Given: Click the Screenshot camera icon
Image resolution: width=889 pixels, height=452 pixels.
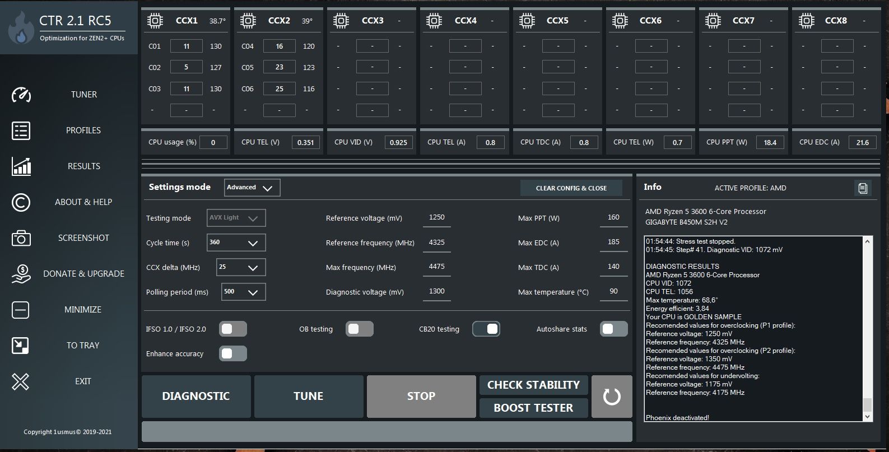Looking at the screenshot, I should [x=21, y=238].
